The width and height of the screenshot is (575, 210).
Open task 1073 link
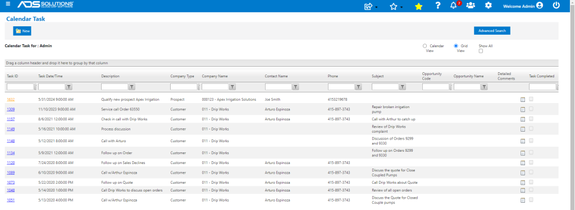tap(11, 182)
